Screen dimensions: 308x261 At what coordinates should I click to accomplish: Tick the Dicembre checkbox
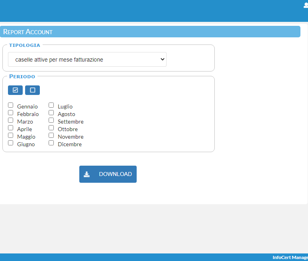51,143
